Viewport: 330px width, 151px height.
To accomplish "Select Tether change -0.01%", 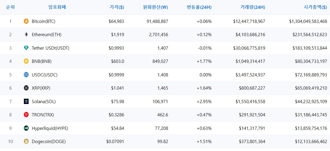I will [x=205, y=48].
